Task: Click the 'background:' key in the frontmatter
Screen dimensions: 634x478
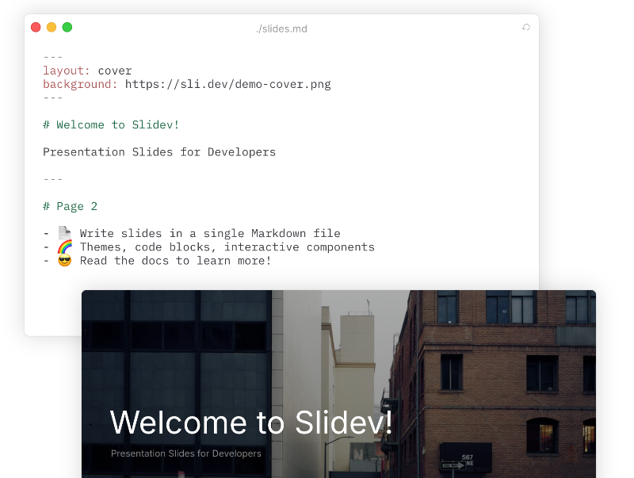Action: point(80,84)
